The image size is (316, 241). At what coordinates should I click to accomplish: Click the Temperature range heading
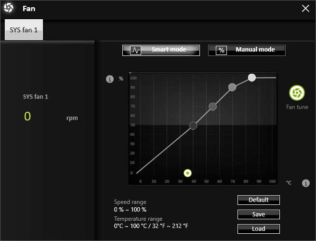click(138, 219)
